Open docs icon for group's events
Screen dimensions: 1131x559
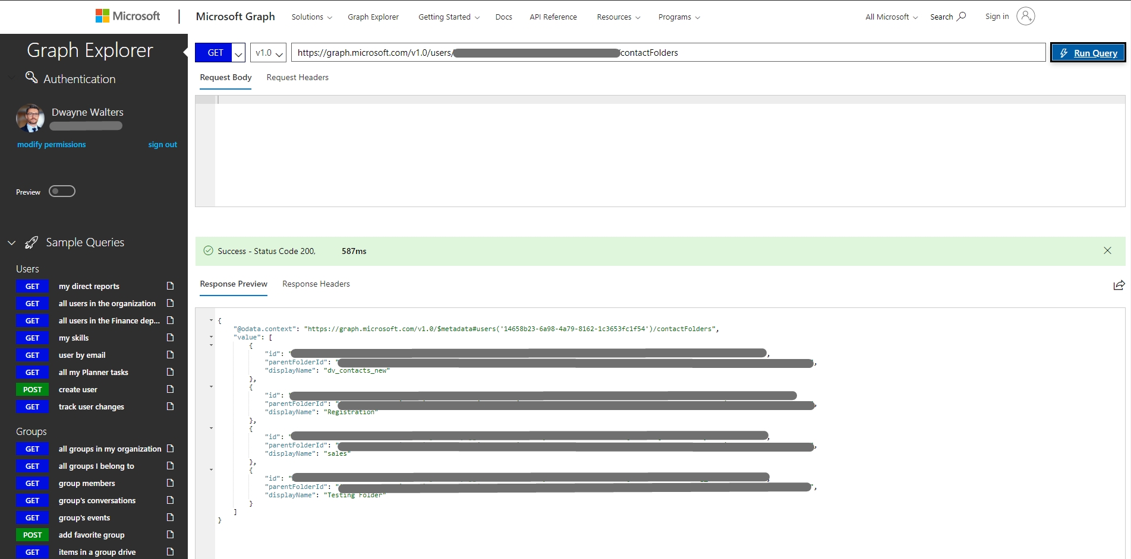coord(170,517)
